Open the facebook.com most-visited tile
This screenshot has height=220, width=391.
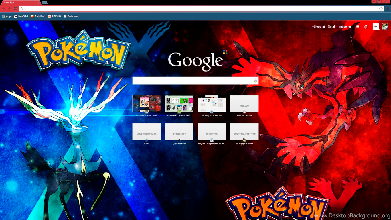pyautogui.click(x=179, y=131)
